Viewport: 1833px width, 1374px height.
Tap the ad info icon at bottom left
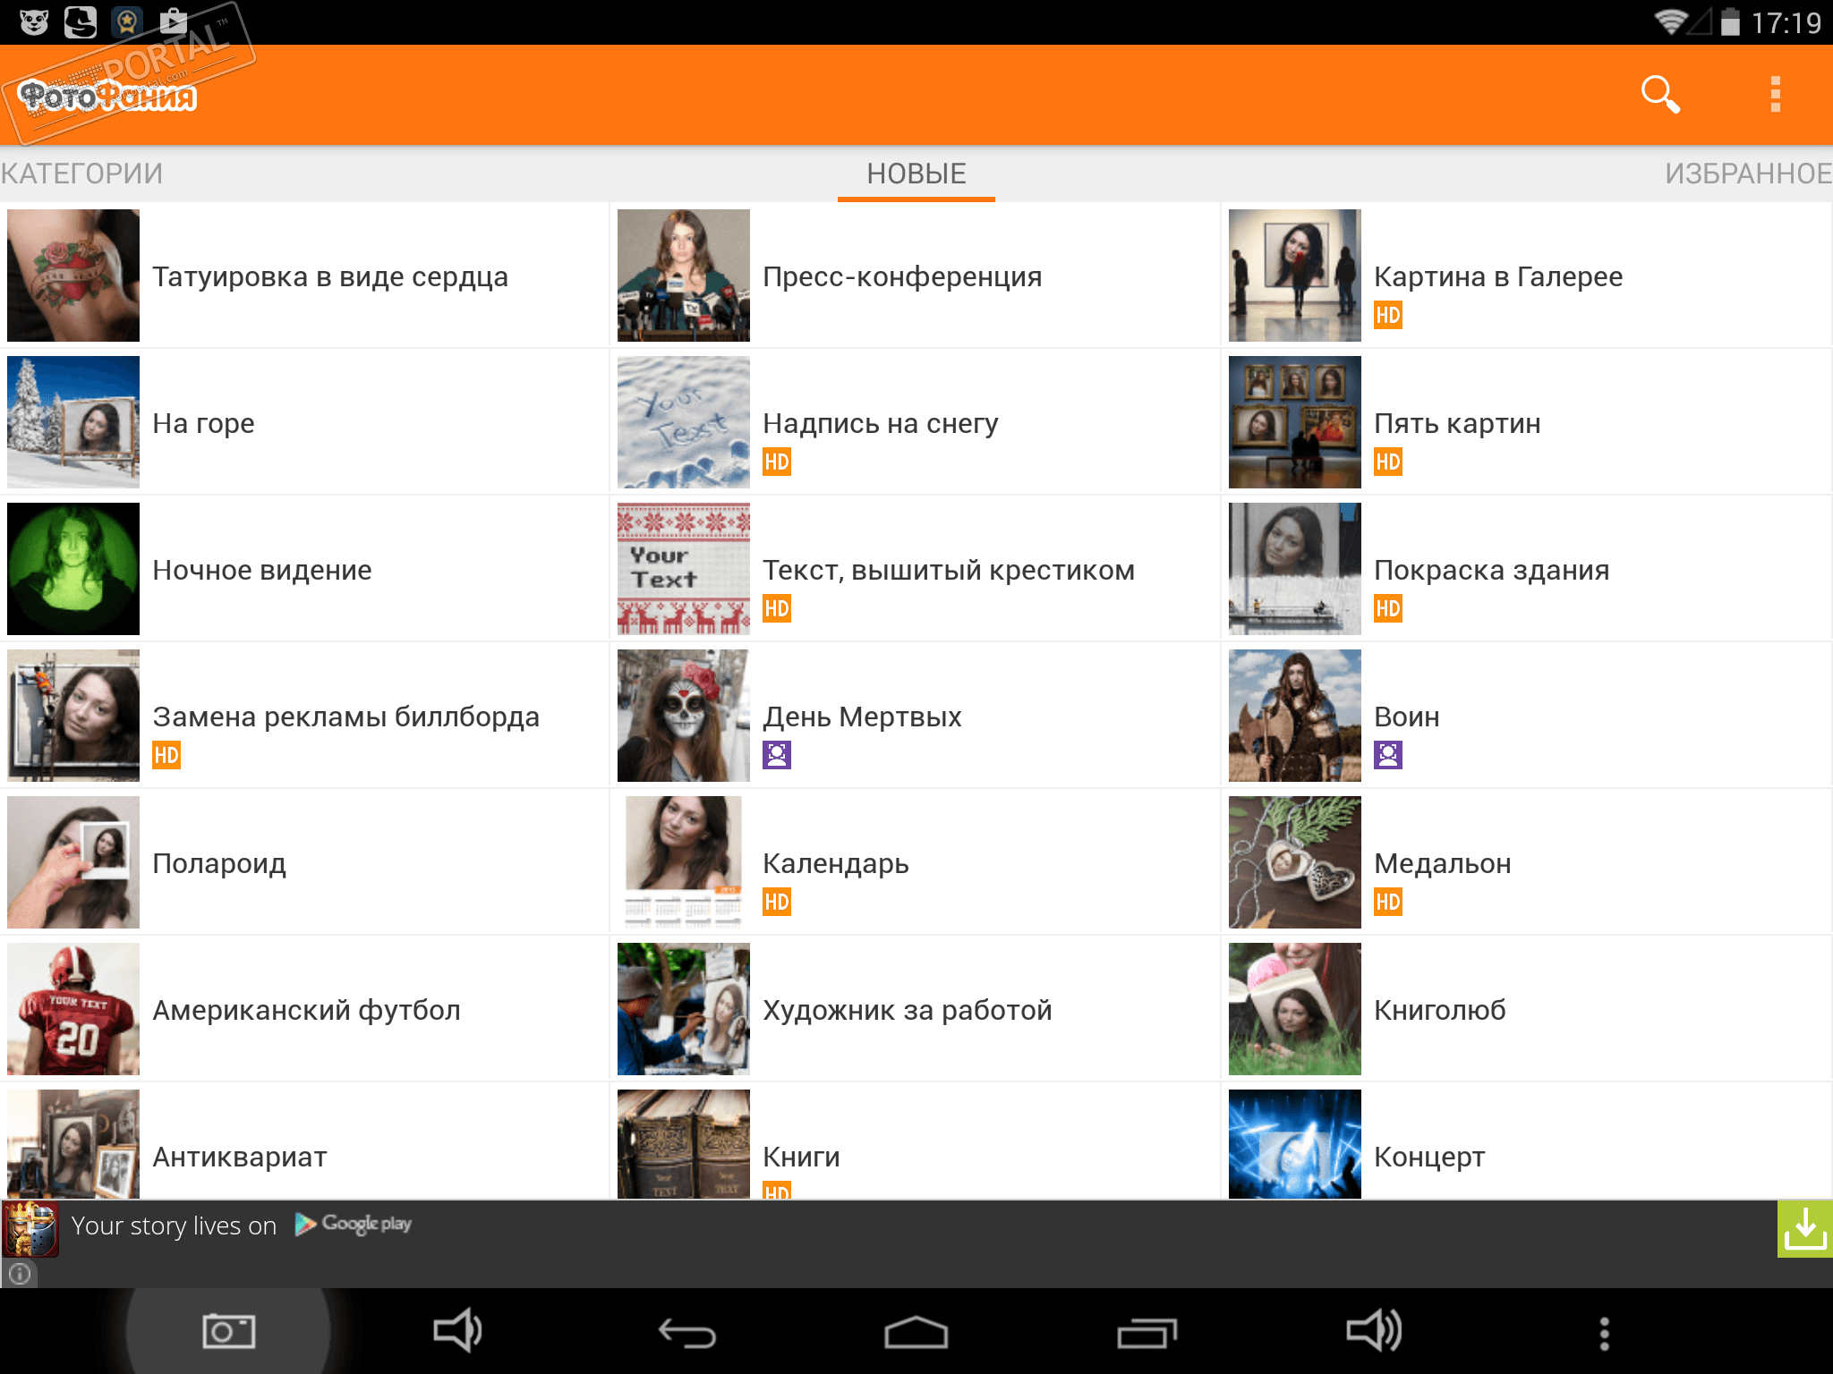click(20, 1273)
